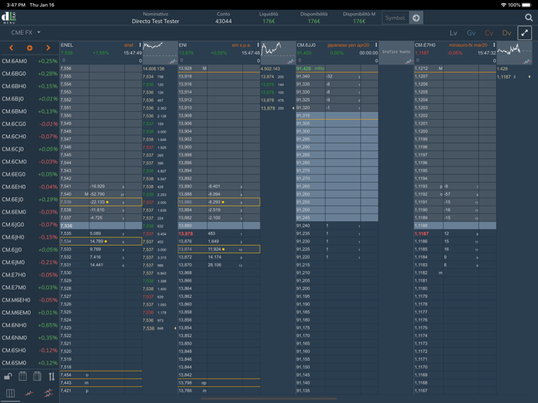Tap the search magnifier icon

(x=529, y=18)
